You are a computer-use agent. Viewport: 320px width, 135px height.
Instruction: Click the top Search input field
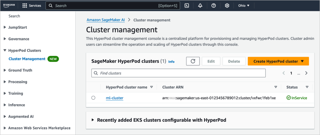[x=113, y=6]
